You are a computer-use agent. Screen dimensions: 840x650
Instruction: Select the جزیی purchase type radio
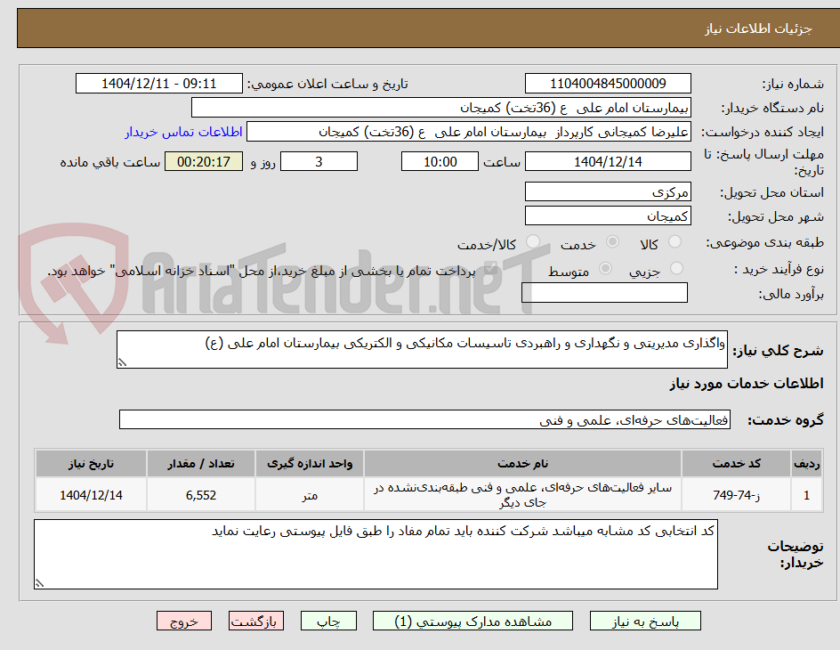[676, 268]
